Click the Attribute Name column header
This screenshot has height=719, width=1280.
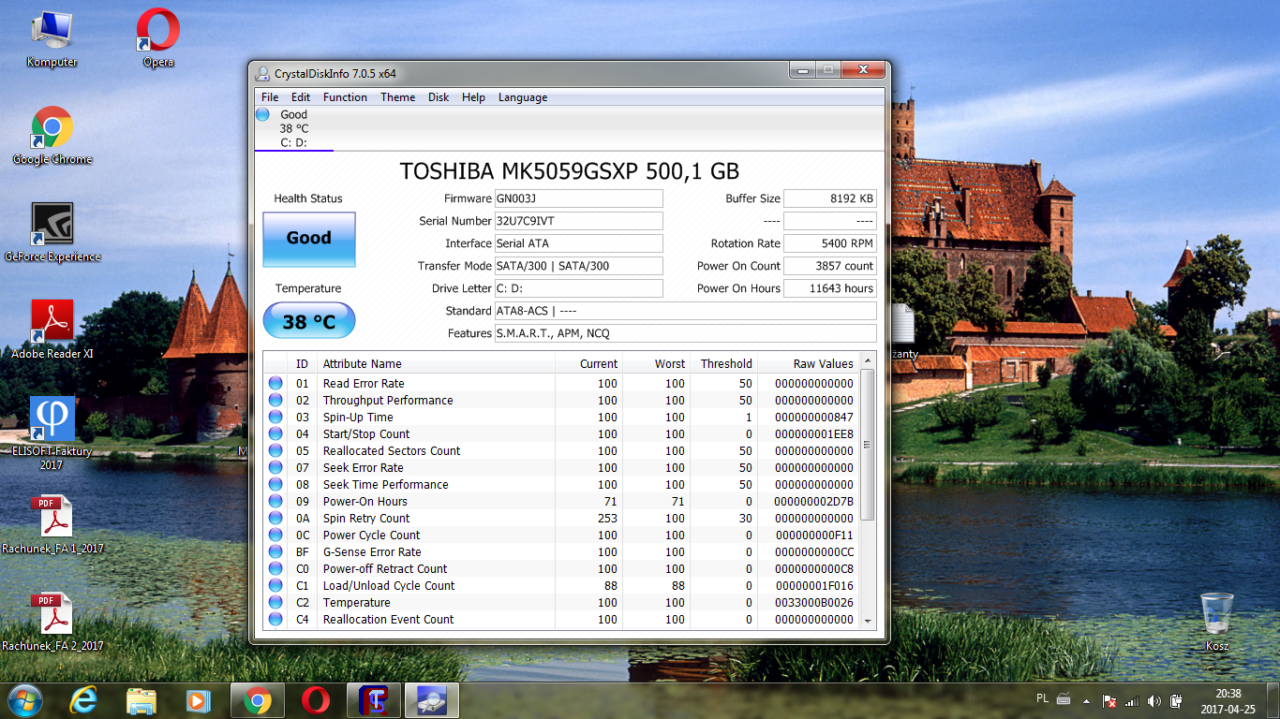(436, 363)
